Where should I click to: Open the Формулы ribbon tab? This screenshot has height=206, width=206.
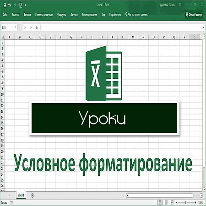pos(61,15)
